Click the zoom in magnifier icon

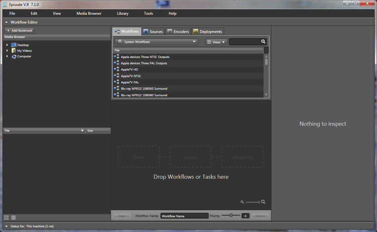(x=263, y=202)
